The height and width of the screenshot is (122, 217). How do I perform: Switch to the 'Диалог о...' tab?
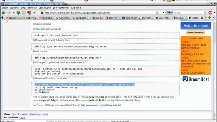14,18
